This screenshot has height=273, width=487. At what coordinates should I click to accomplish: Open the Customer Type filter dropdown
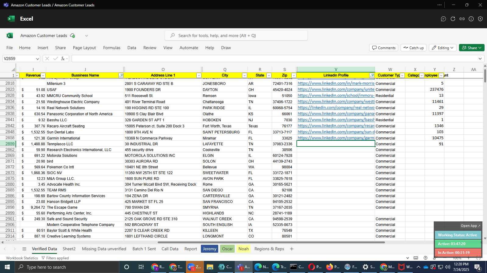(402, 75)
